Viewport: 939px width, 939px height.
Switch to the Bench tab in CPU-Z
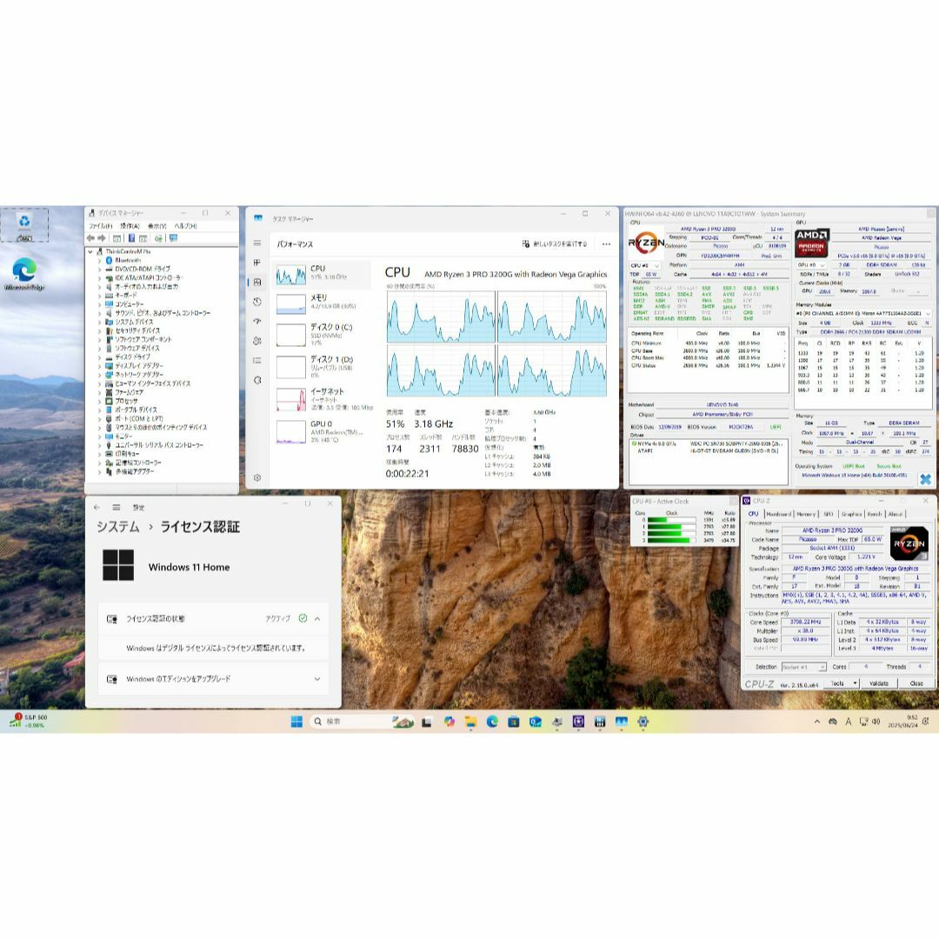tap(875, 514)
